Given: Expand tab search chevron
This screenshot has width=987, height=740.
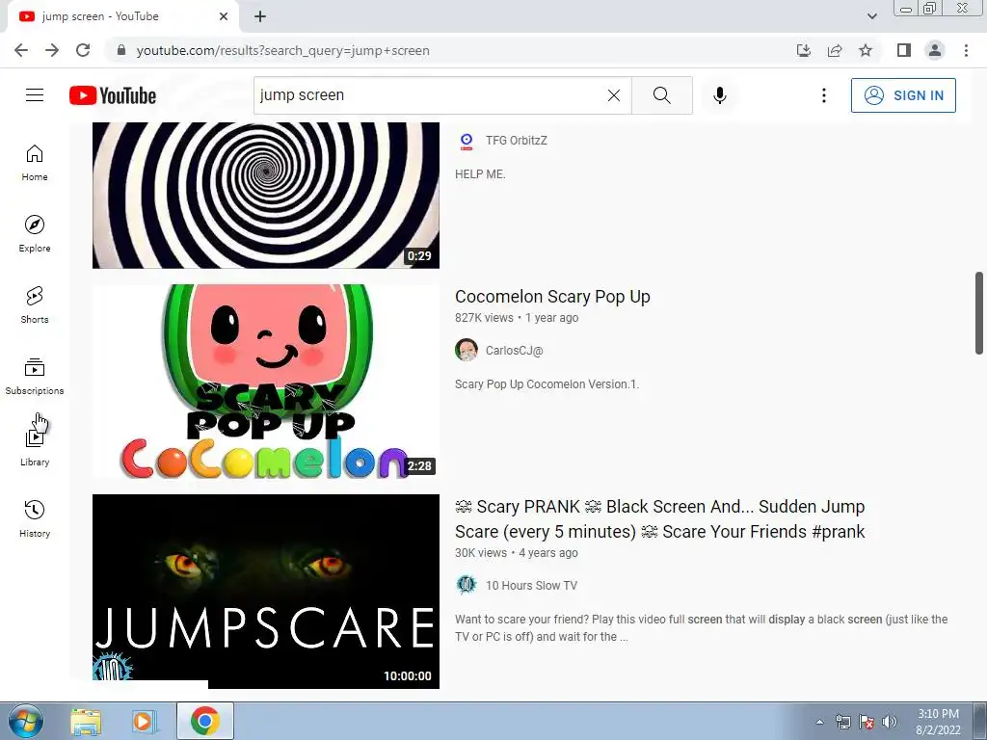Looking at the screenshot, I should tap(871, 16).
